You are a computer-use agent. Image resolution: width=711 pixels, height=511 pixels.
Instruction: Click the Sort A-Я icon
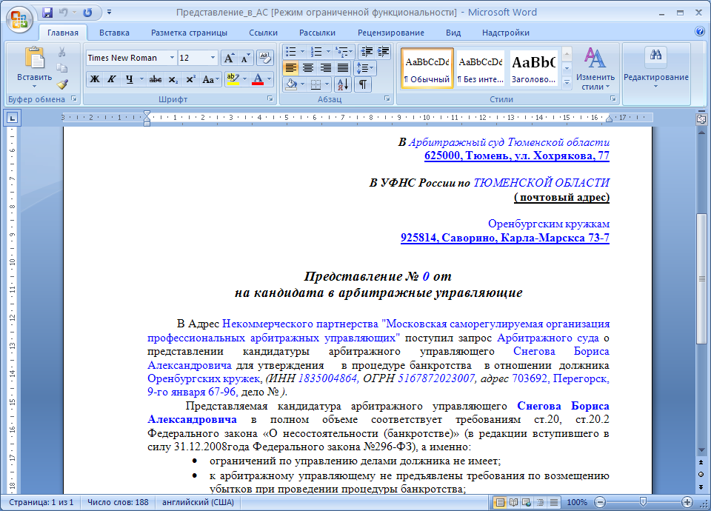(x=341, y=84)
